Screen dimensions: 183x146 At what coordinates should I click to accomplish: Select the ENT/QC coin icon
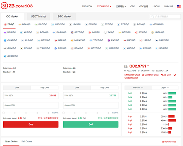click(109, 41)
